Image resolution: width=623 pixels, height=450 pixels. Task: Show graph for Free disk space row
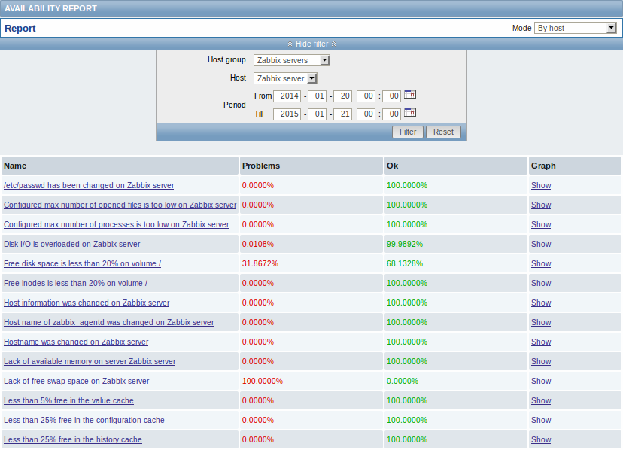tap(541, 263)
